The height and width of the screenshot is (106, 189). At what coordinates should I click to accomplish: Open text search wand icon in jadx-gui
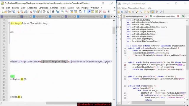pyautogui.click(x=137, y=12)
